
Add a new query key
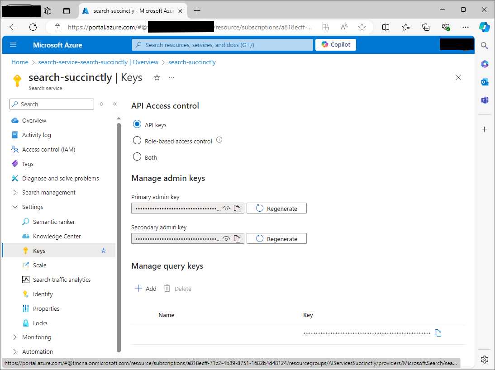point(146,289)
